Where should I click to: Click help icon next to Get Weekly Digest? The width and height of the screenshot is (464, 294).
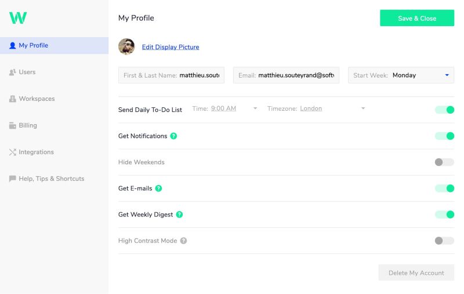(179, 215)
